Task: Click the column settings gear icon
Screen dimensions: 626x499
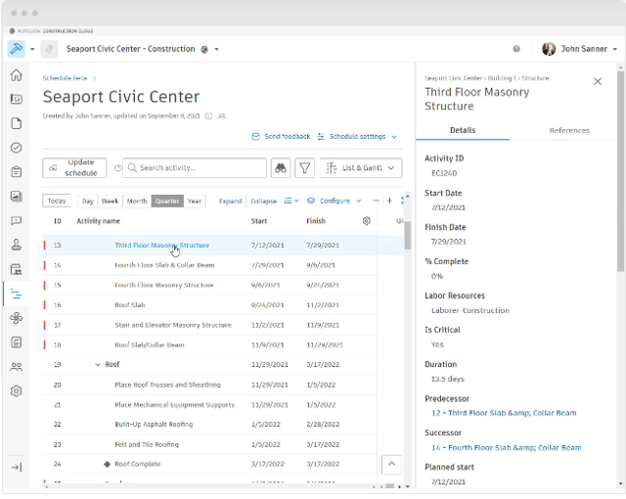Action: pos(367,221)
